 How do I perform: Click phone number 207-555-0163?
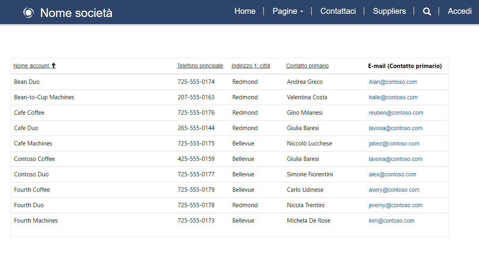[x=196, y=97]
